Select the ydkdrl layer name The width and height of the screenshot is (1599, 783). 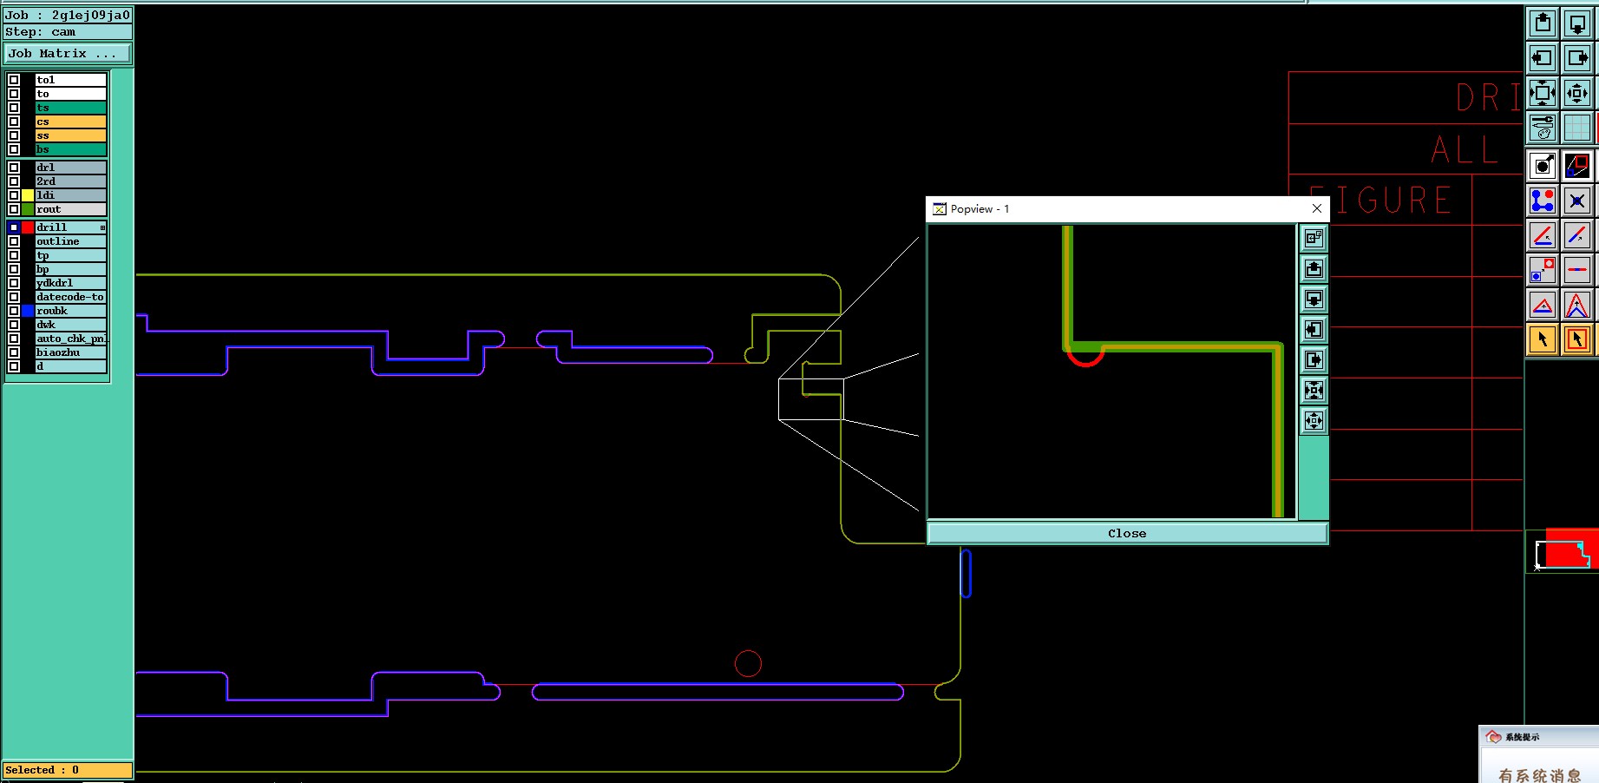70,283
